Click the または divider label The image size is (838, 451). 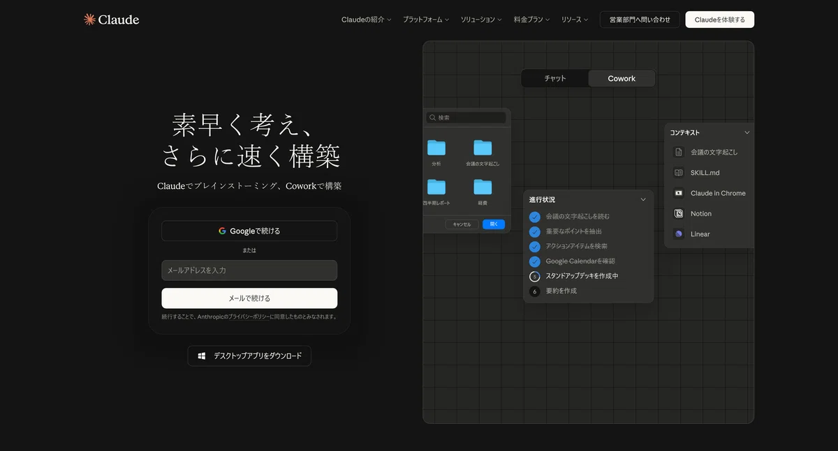[x=249, y=250]
